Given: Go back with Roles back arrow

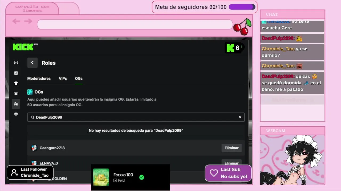Looking at the screenshot, I should 32,63.
